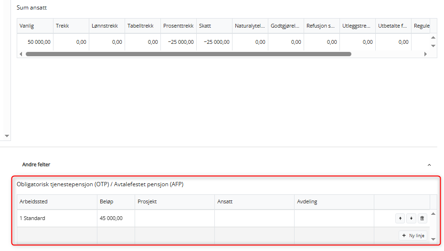
Task: Select the Utleggstre... column header
Action: [358, 26]
